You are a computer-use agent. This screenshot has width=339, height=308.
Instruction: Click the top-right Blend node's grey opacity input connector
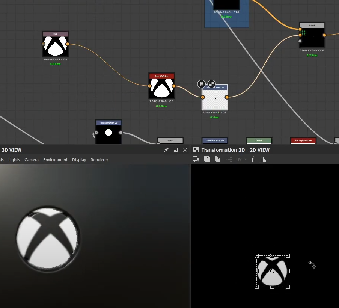pos(300,41)
